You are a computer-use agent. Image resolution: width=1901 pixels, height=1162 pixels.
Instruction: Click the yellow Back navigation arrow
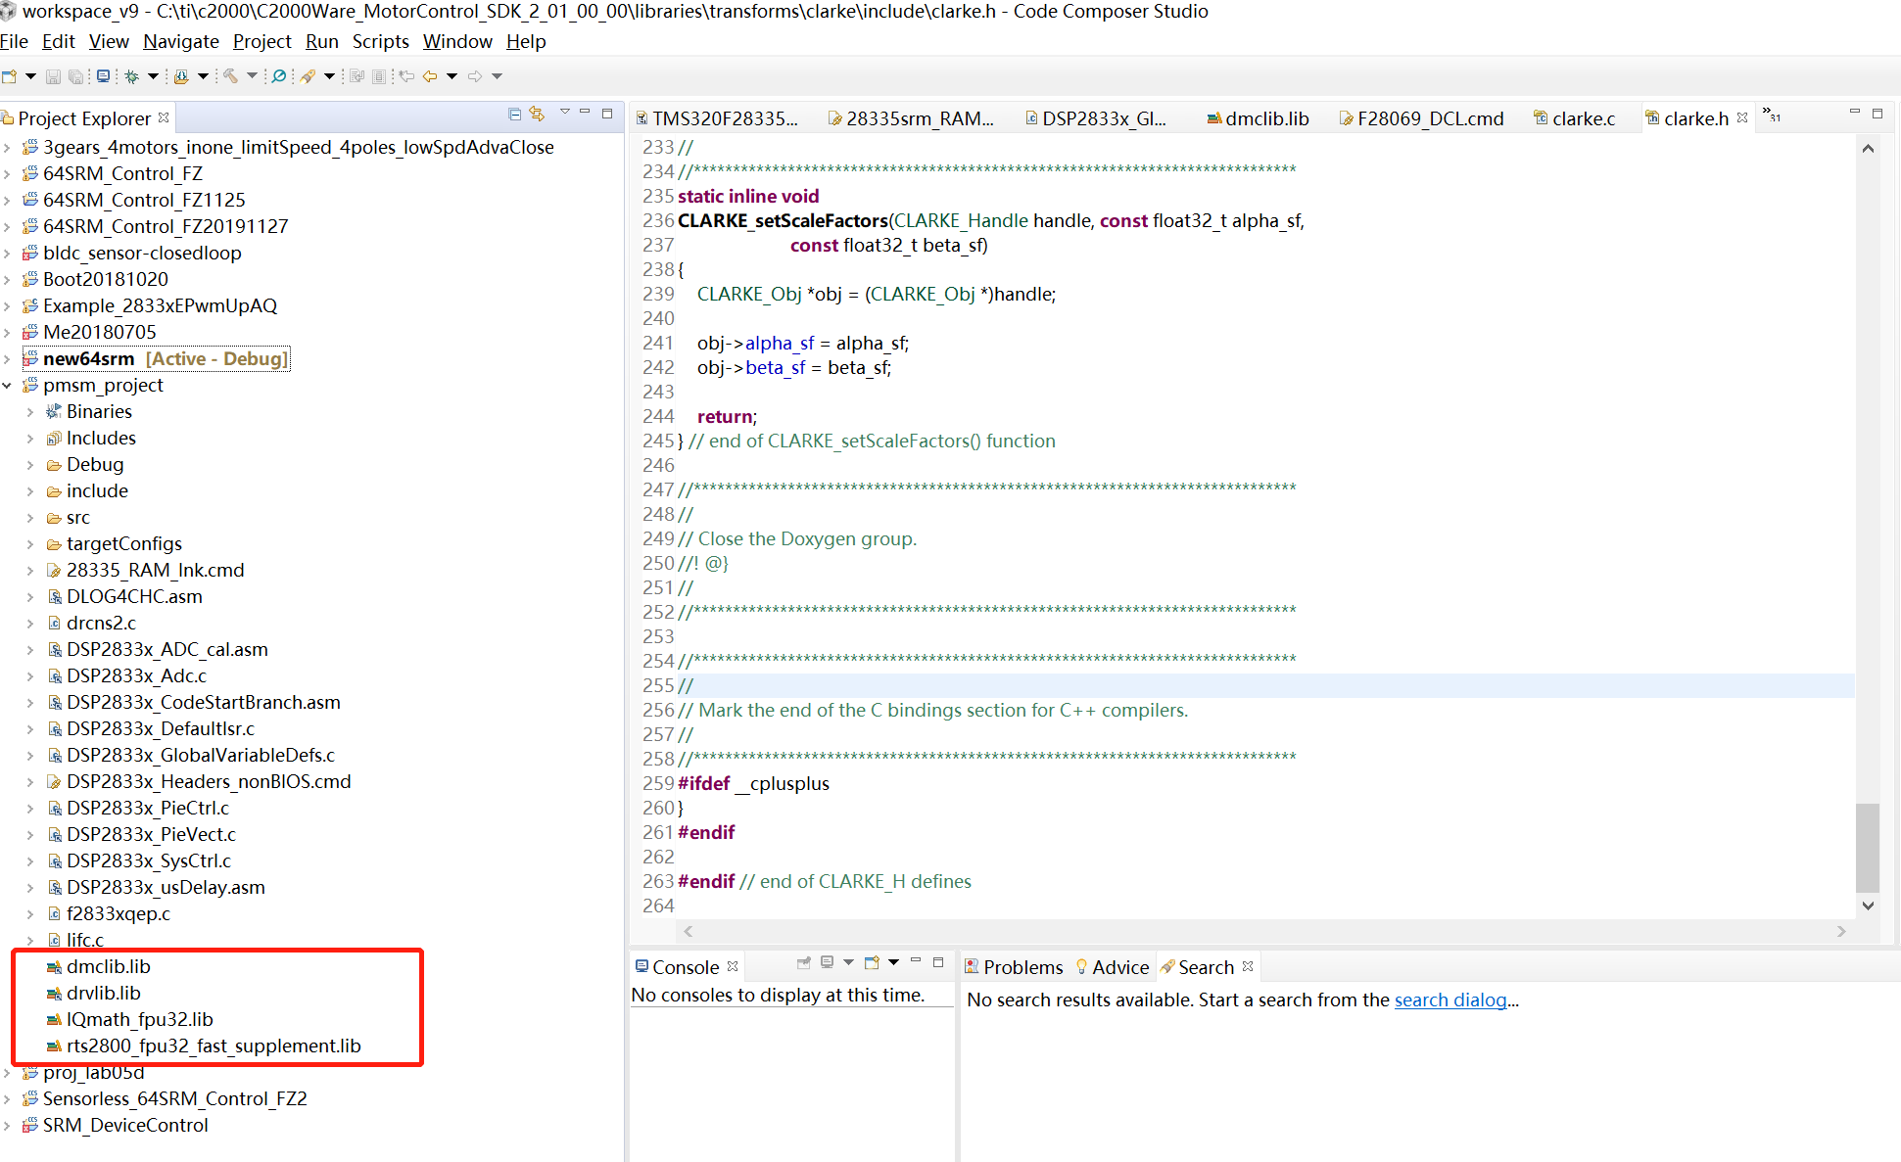(430, 76)
